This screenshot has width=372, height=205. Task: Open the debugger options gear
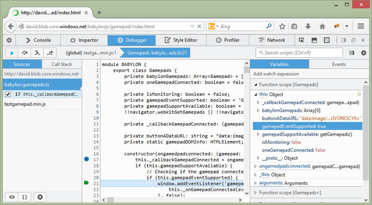(x=364, y=53)
